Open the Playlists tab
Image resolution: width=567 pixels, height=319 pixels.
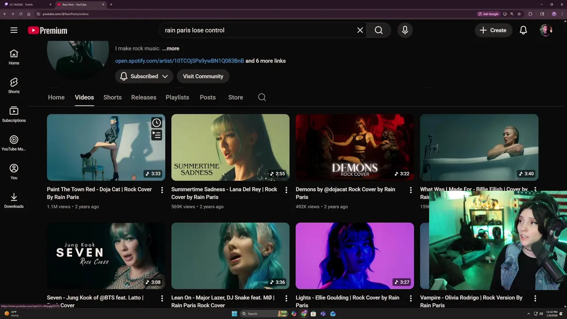[x=177, y=97]
